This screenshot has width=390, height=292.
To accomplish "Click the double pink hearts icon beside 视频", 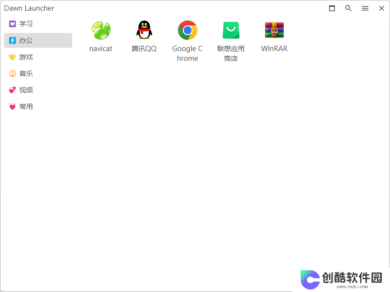I will (x=13, y=90).
